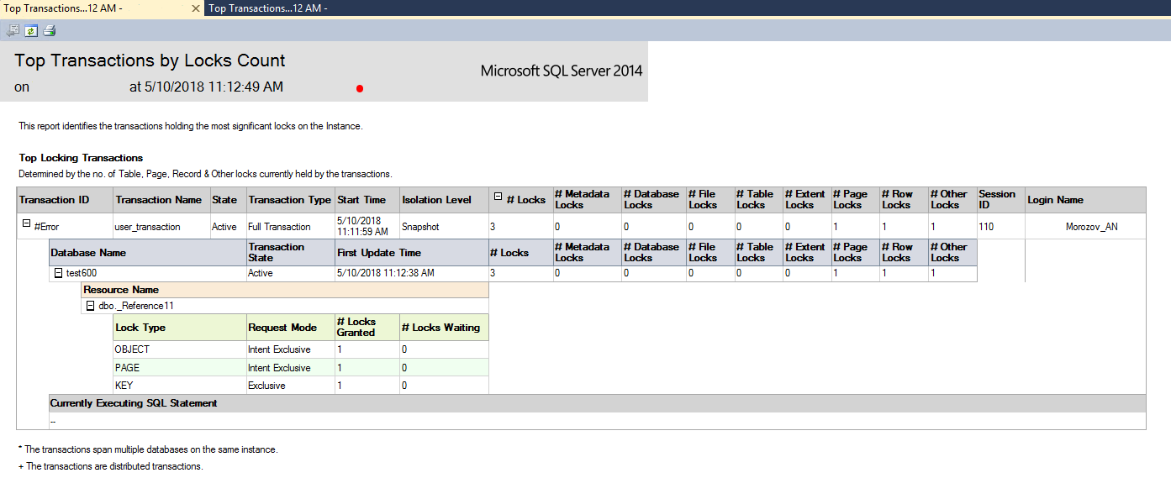Switch to the second Top Transactions tab
This screenshot has width=1171, height=478.
[267, 8]
